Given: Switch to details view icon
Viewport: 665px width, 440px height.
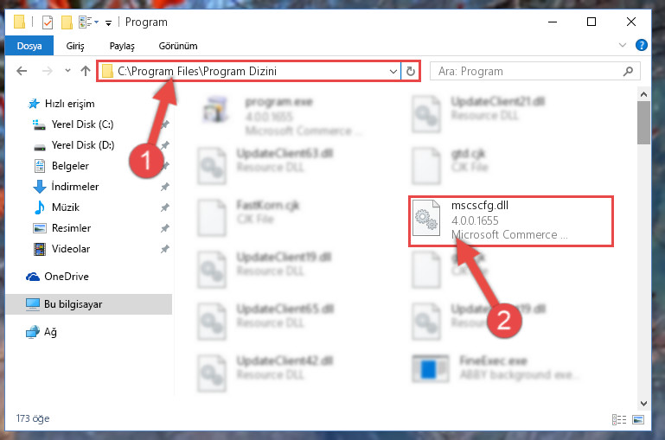Looking at the screenshot, I should point(619,419).
